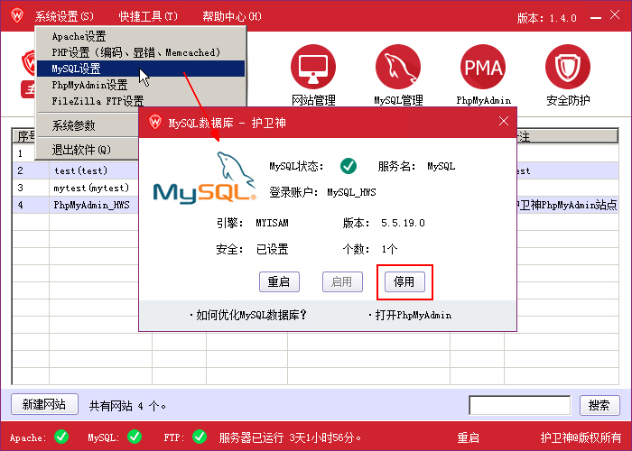This screenshot has width=632, height=451.
Task: Click the 1个 count value in the dialog
Action: point(389,249)
